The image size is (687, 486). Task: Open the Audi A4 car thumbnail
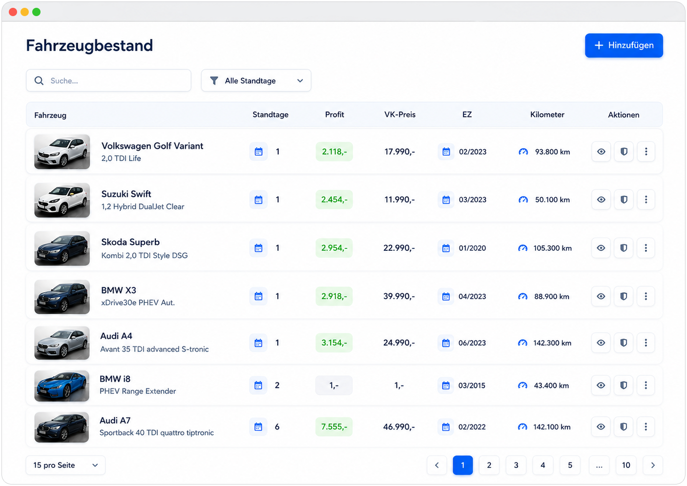point(62,343)
